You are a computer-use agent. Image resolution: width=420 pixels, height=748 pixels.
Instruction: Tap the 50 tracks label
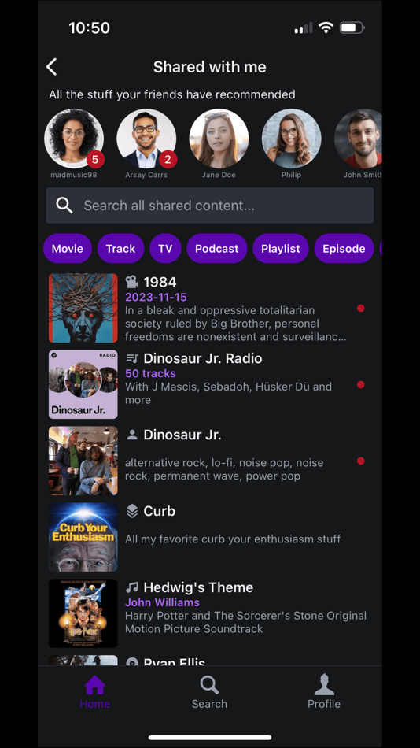[150, 373]
